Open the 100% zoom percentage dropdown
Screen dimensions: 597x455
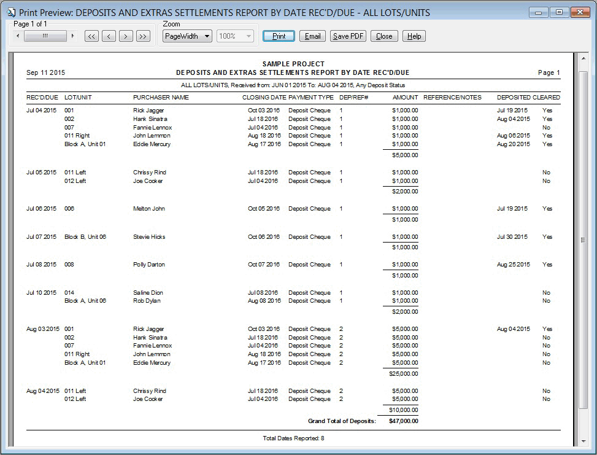pos(235,36)
